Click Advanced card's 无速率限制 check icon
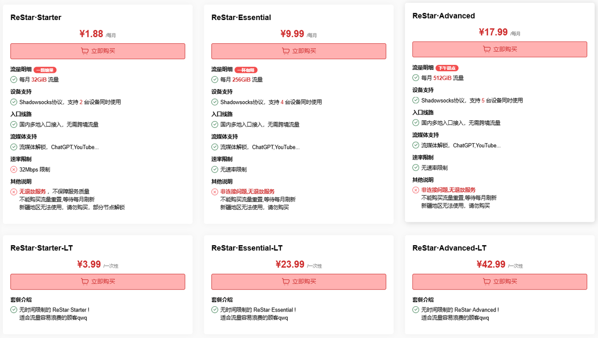Image resolution: width=598 pixels, height=338 pixels. pos(416,167)
